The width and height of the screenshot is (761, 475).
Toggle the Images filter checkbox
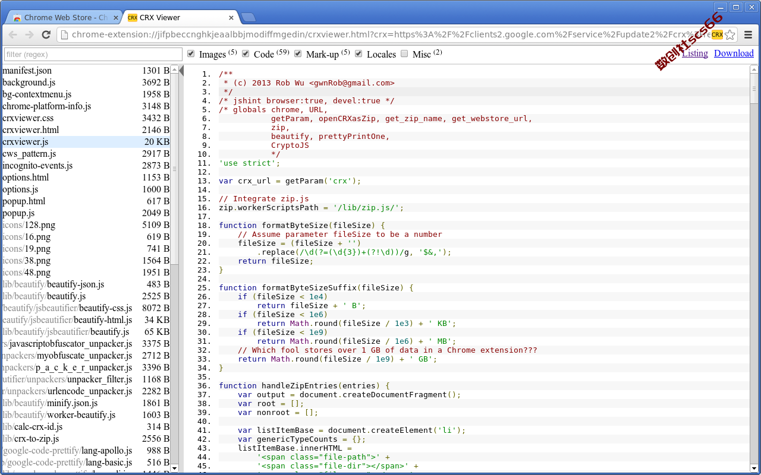pos(191,53)
